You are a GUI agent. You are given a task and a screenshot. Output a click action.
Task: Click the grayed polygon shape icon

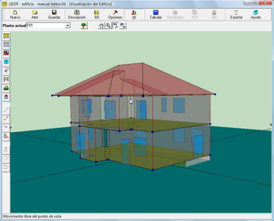pyautogui.click(x=6, y=158)
